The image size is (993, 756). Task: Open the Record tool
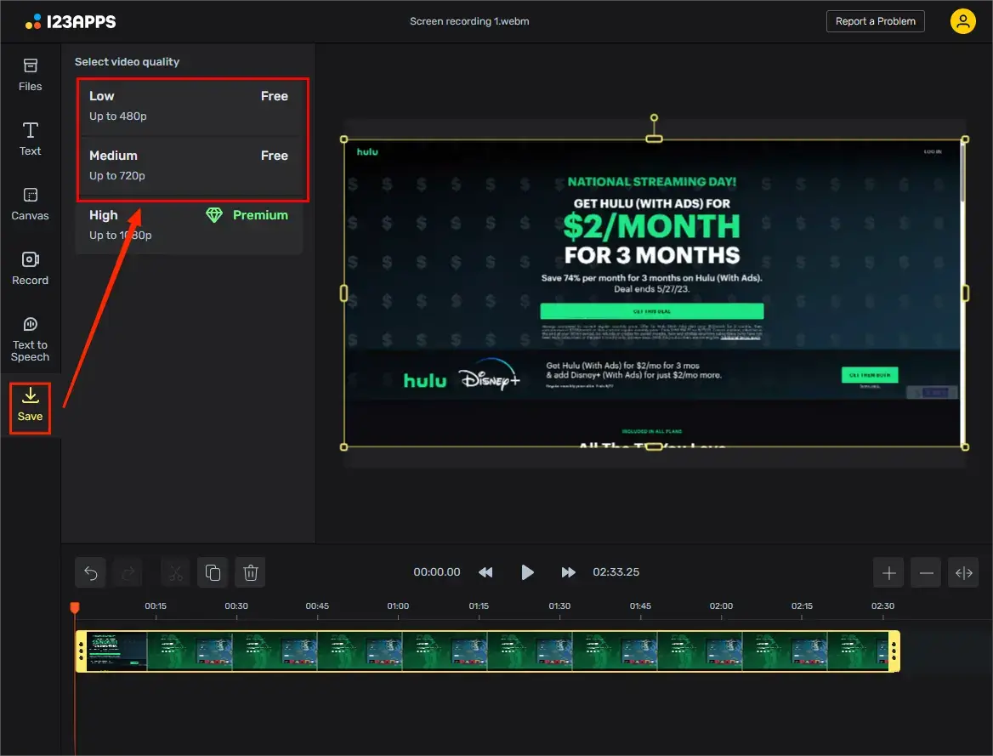30,269
